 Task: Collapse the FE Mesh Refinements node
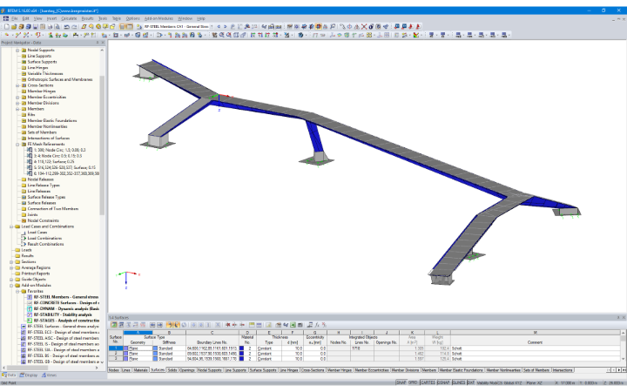tap(17, 144)
